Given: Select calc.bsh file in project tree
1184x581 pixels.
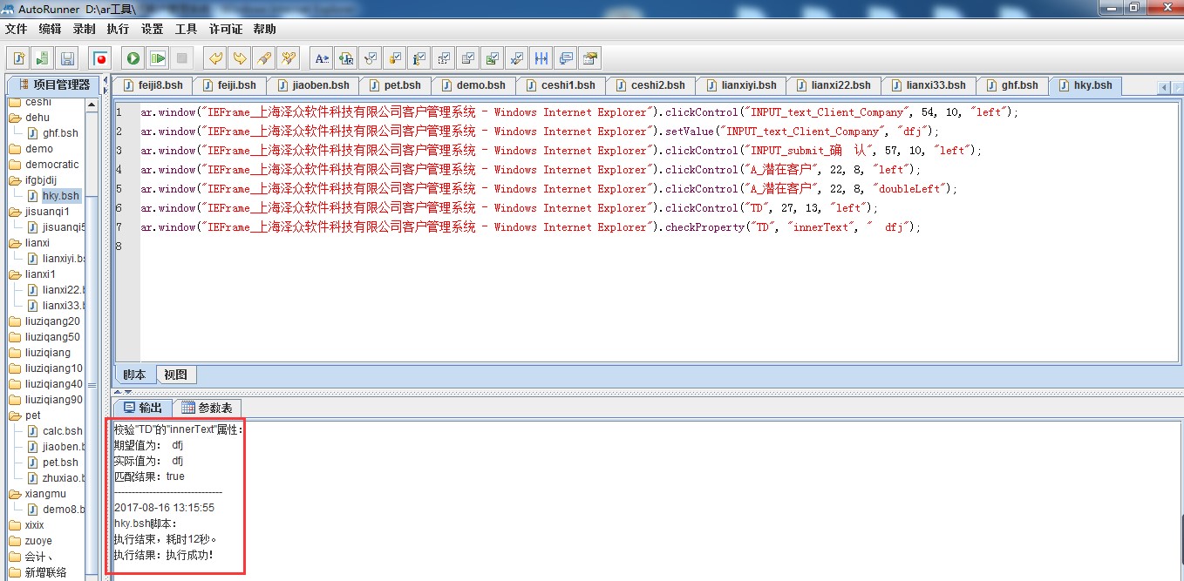Looking at the screenshot, I should [62, 431].
